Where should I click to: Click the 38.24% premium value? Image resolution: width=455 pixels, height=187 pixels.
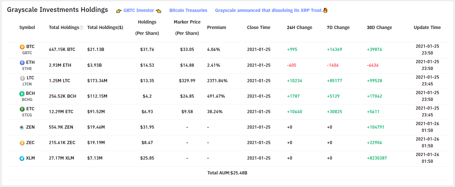(215, 112)
